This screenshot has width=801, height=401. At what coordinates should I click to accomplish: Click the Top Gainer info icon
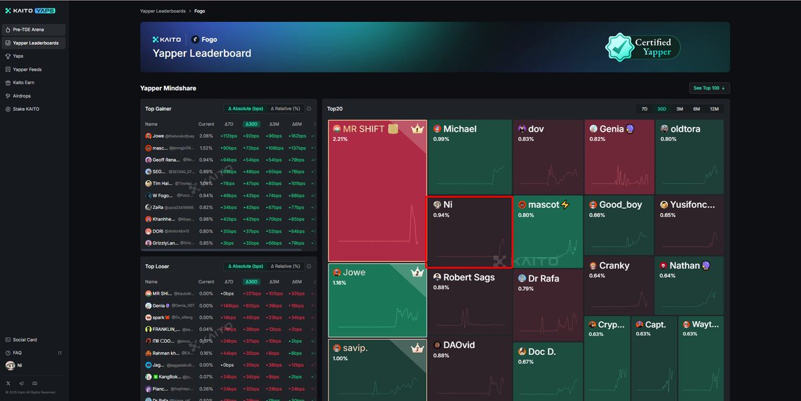tap(309, 109)
